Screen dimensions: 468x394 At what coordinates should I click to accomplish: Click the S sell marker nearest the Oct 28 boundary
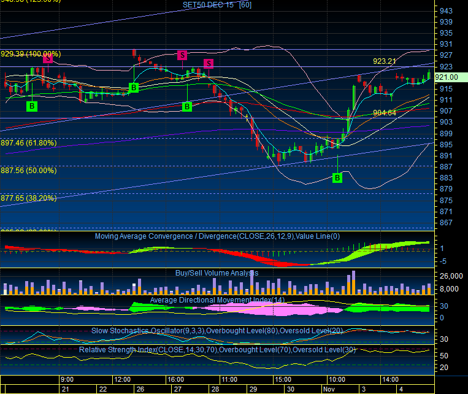[209, 63]
